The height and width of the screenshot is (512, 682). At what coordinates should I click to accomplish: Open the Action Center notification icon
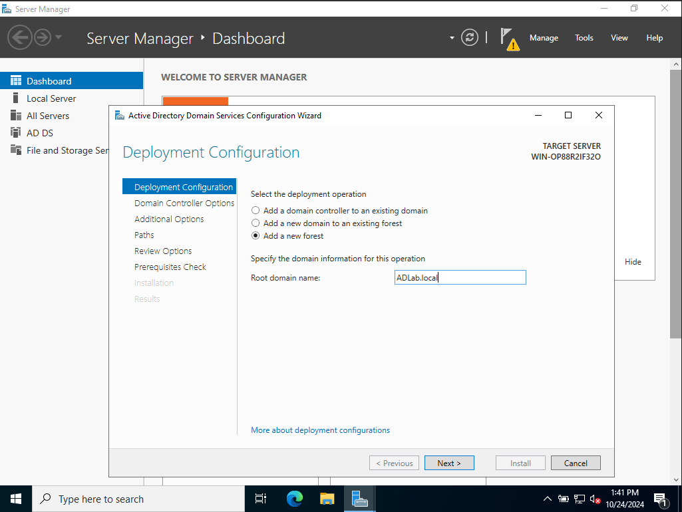click(661, 500)
